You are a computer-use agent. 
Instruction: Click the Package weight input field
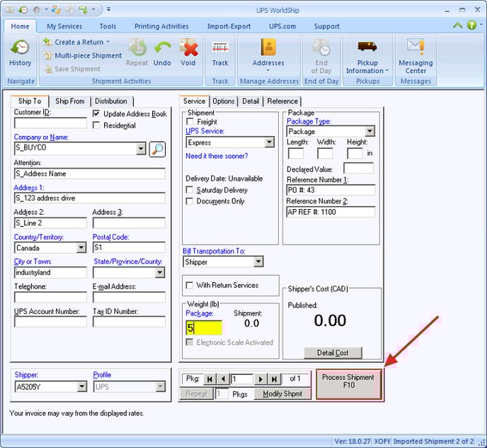tap(204, 328)
